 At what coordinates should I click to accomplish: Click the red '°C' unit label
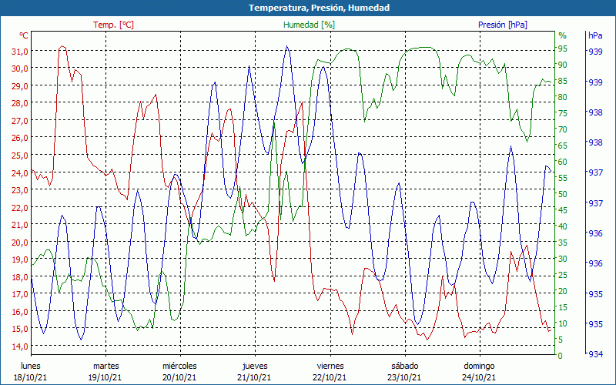pyautogui.click(x=24, y=35)
